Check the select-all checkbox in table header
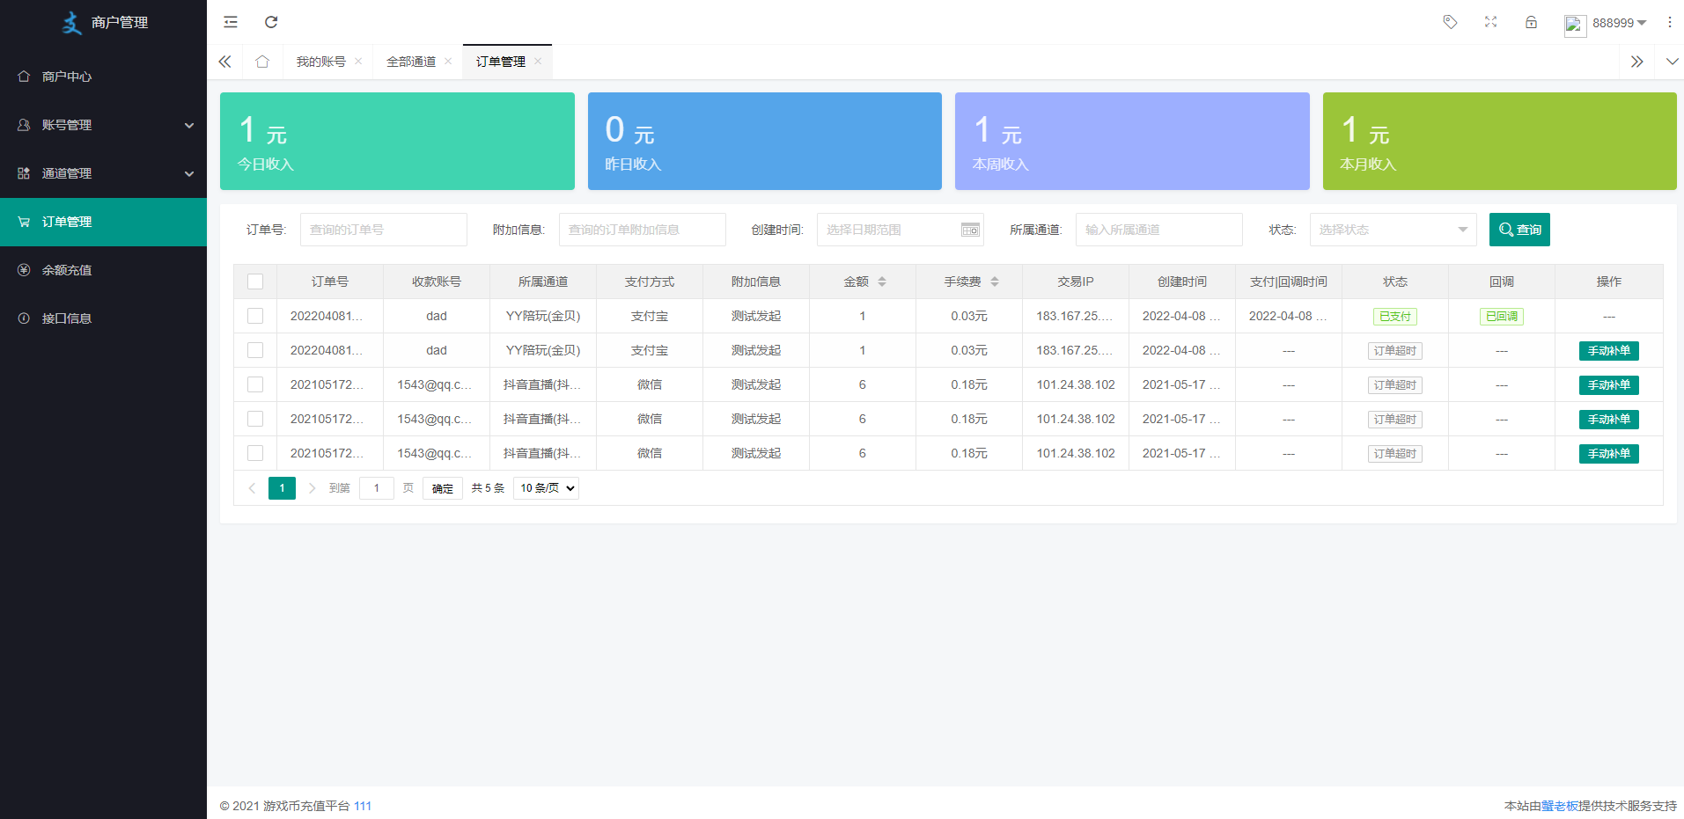The image size is (1684, 819). click(x=255, y=282)
